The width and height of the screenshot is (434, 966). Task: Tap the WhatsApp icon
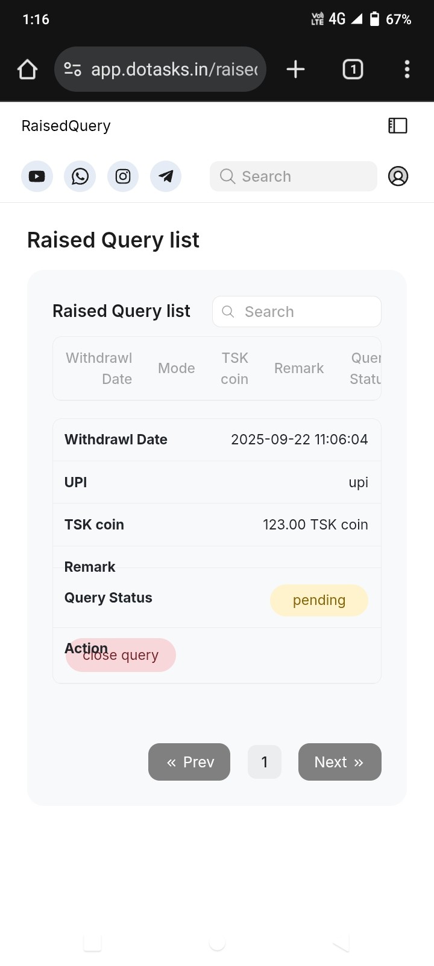[x=80, y=176]
